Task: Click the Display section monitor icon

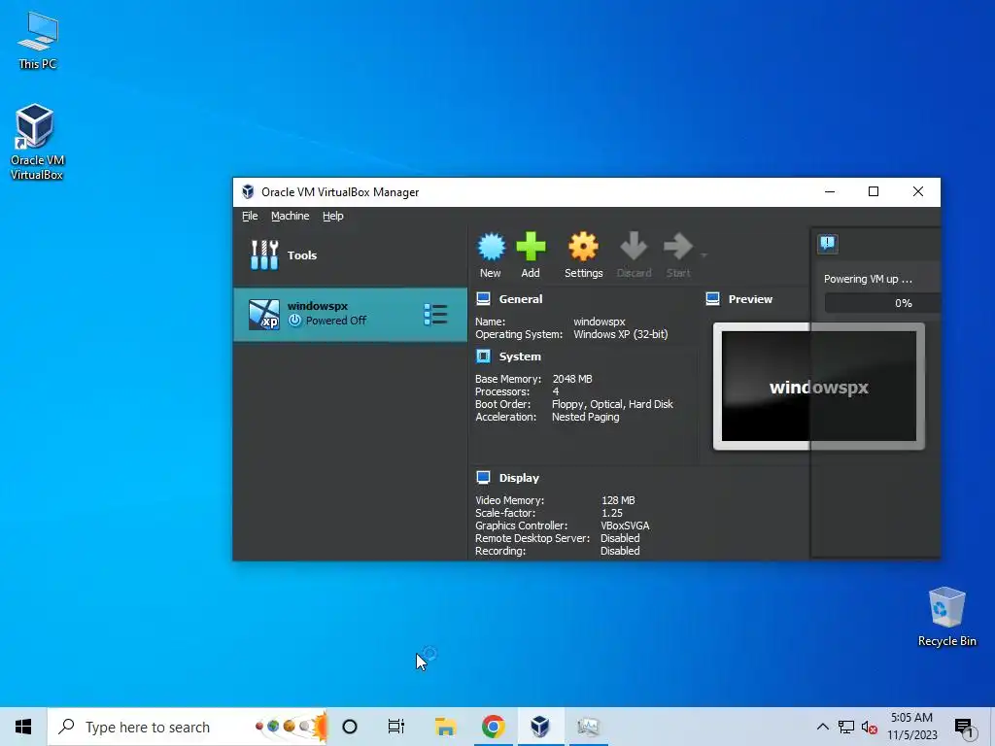Action: pos(483,478)
